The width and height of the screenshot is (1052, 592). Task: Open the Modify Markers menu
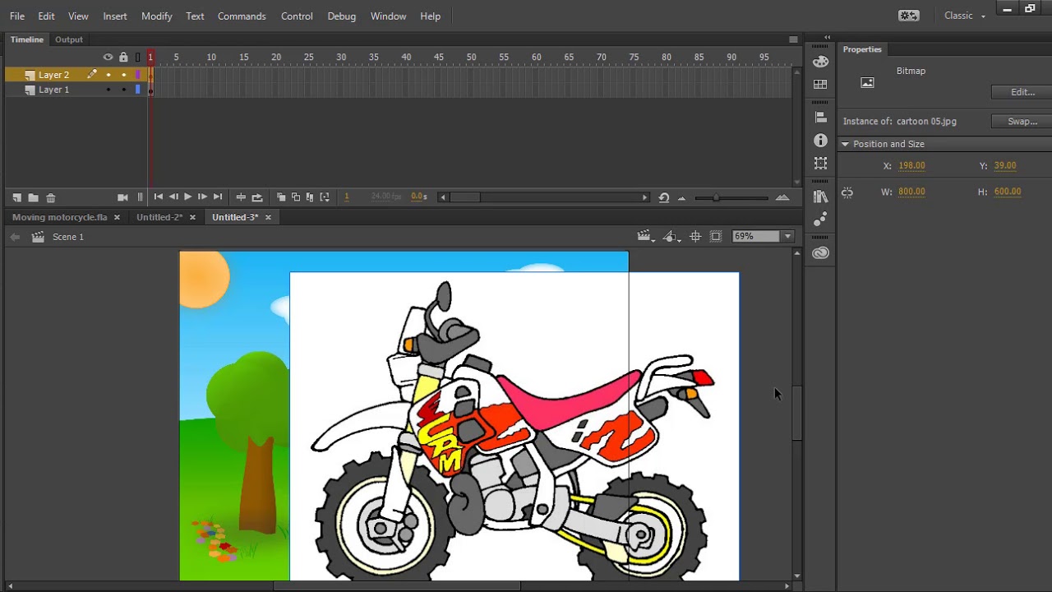coord(325,197)
